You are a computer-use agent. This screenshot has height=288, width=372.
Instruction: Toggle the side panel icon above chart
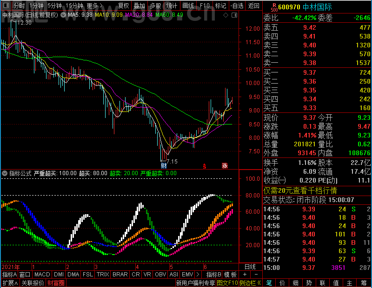[234, 15]
